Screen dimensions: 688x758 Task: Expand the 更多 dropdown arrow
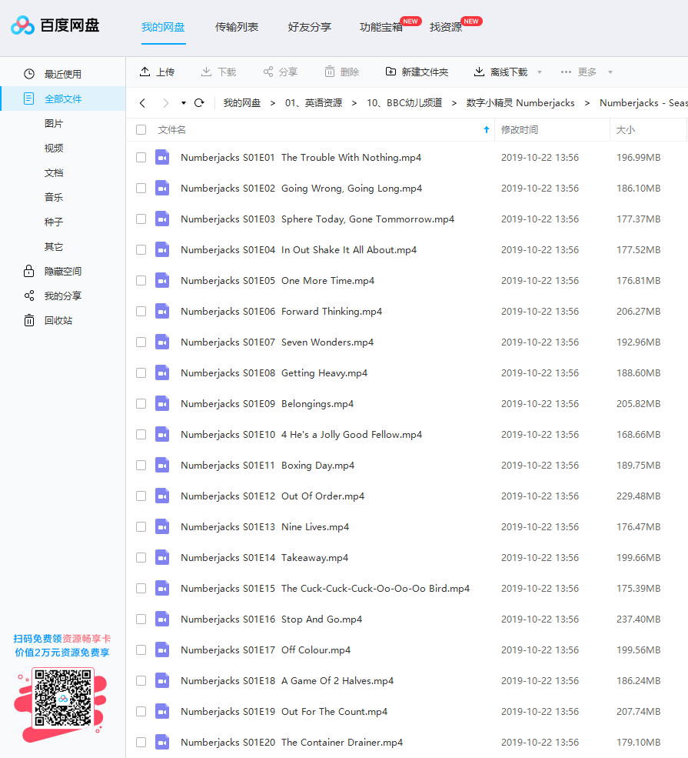pos(610,72)
